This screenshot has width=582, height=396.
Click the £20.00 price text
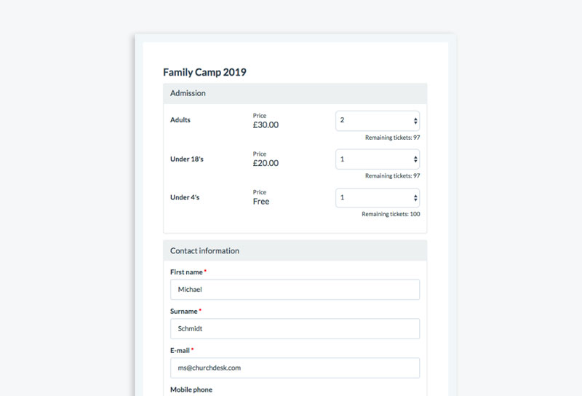[x=266, y=164]
